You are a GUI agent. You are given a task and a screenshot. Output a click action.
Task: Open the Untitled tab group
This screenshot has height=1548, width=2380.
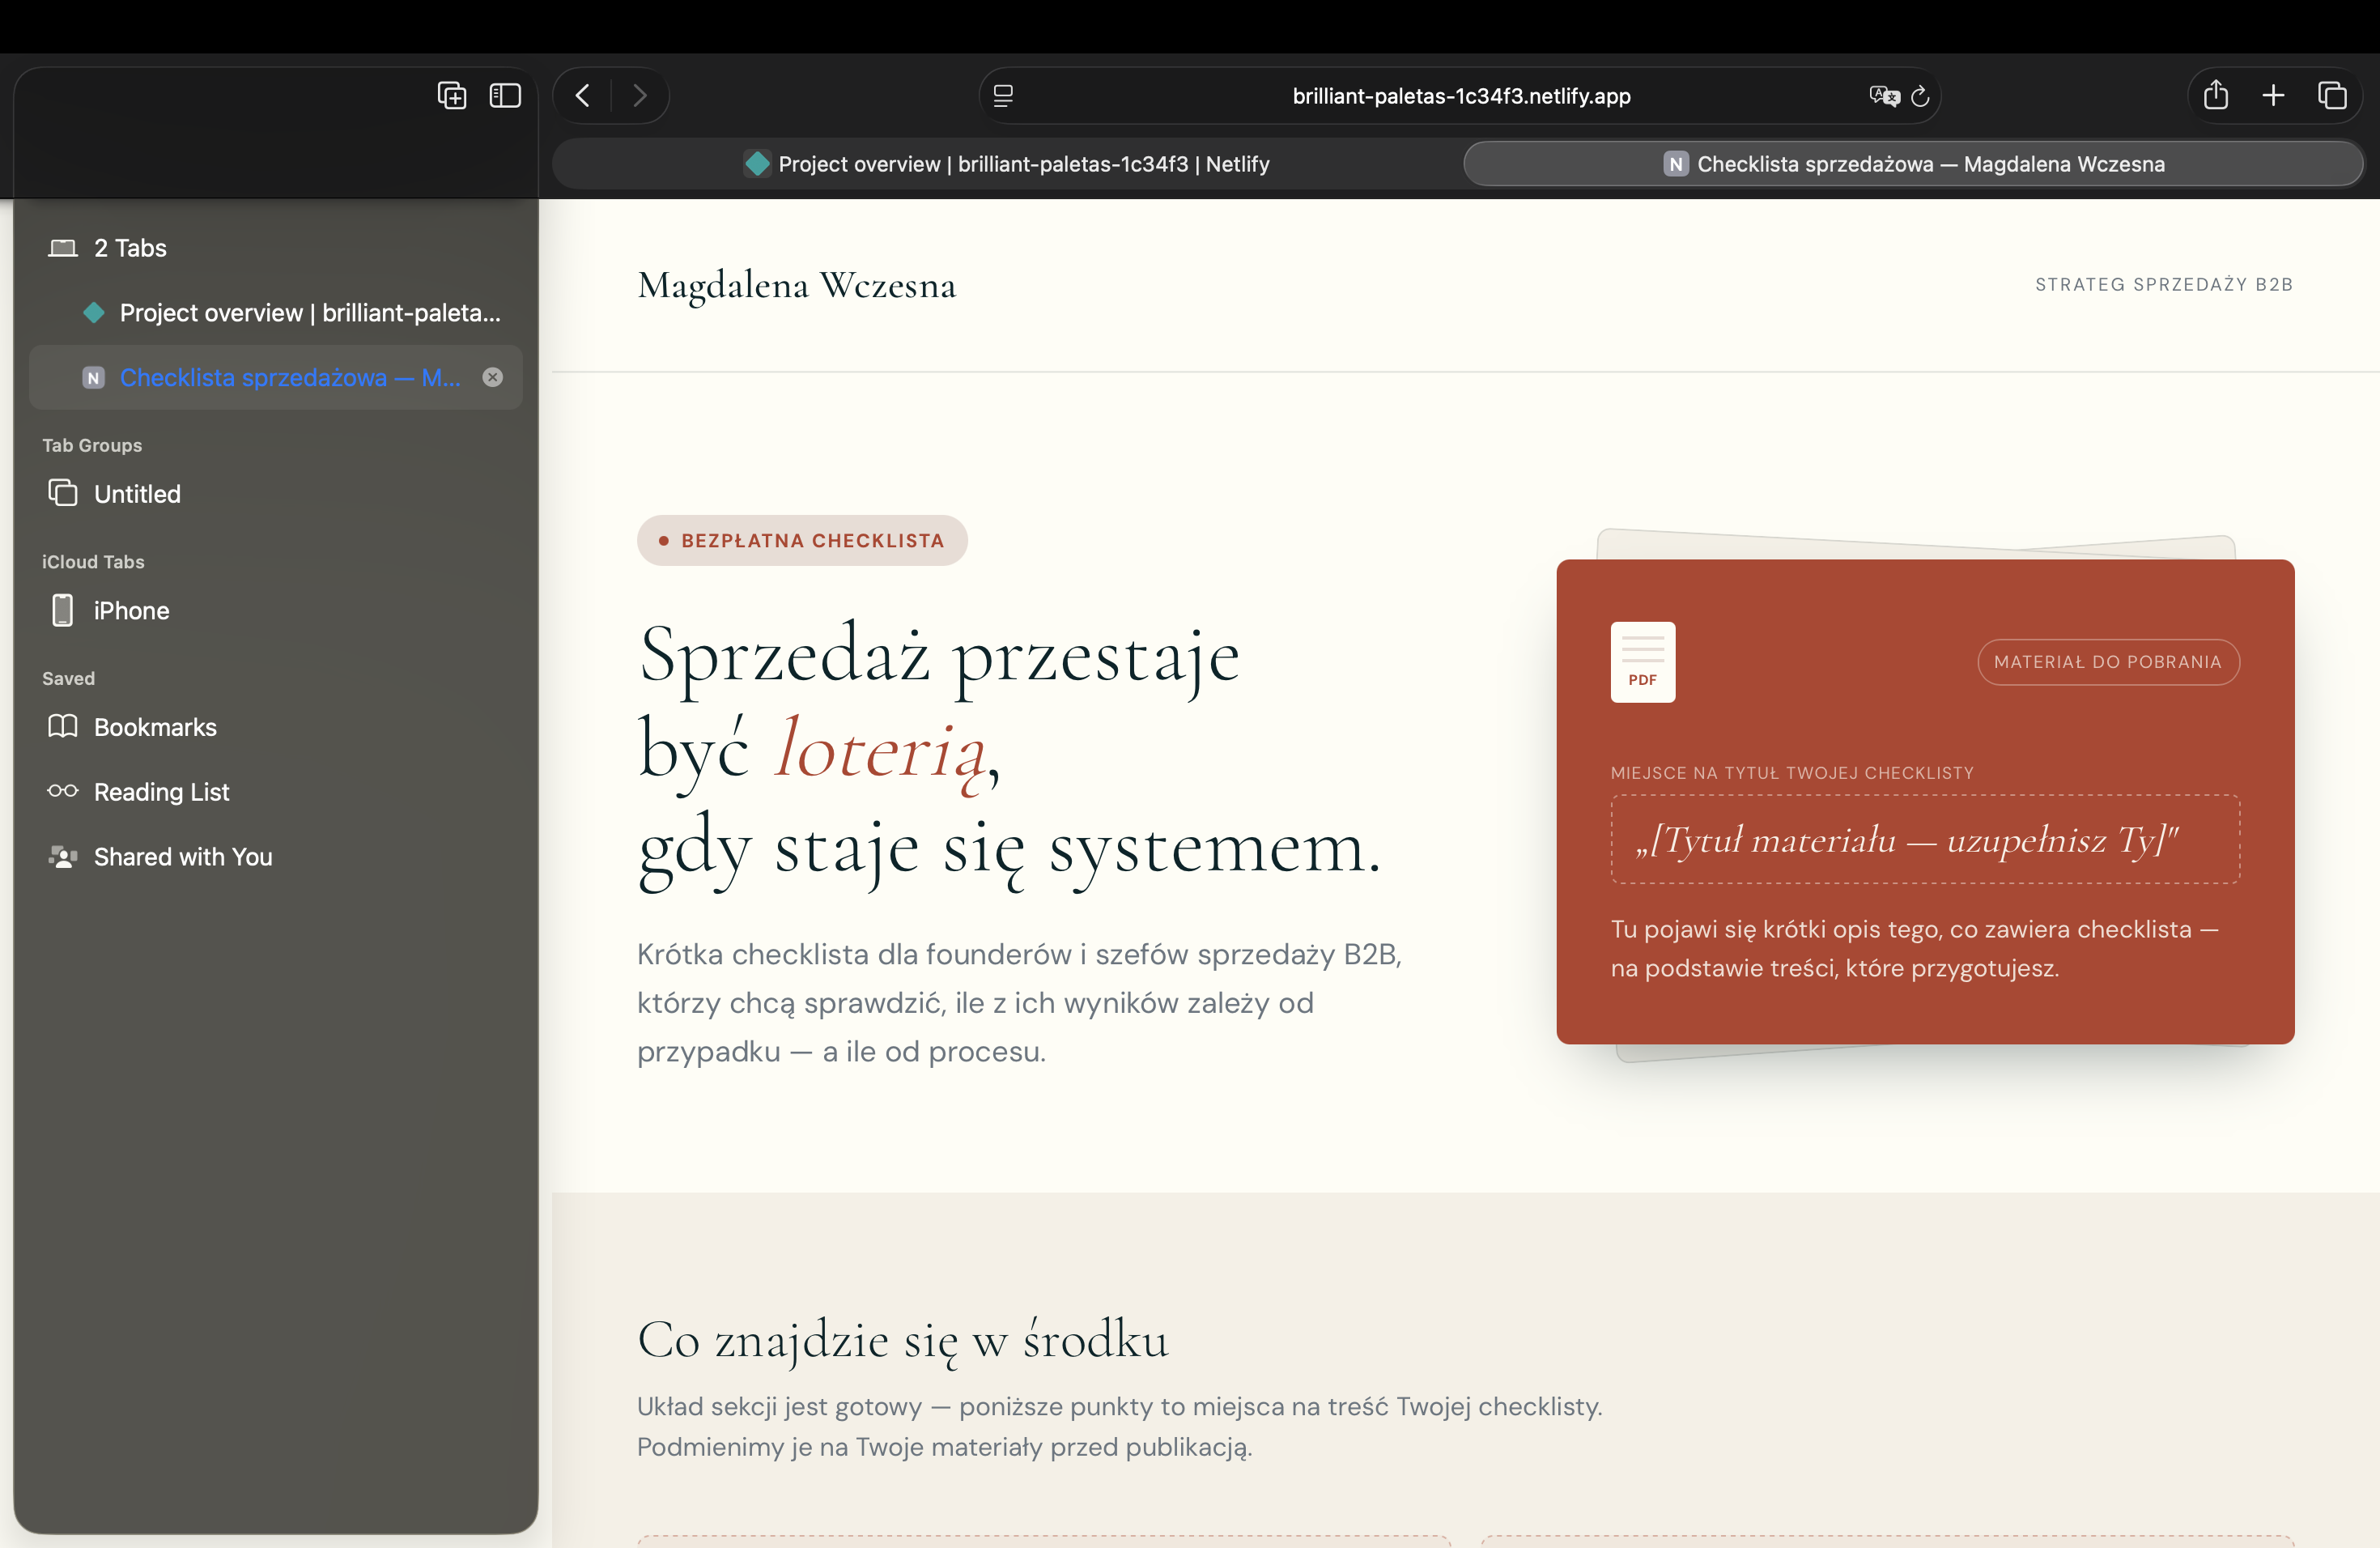[276, 494]
